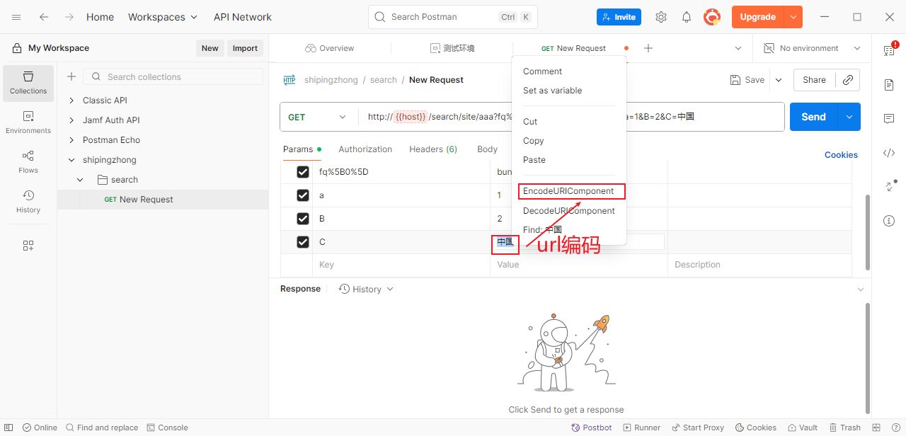Click the Cookies link beside the tabs

point(841,155)
